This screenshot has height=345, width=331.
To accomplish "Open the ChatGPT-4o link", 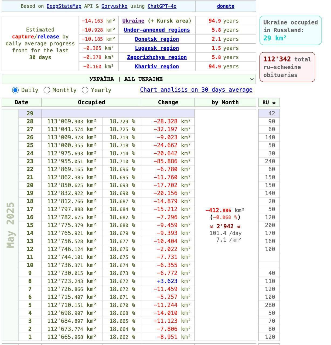I will [x=162, y=6].
